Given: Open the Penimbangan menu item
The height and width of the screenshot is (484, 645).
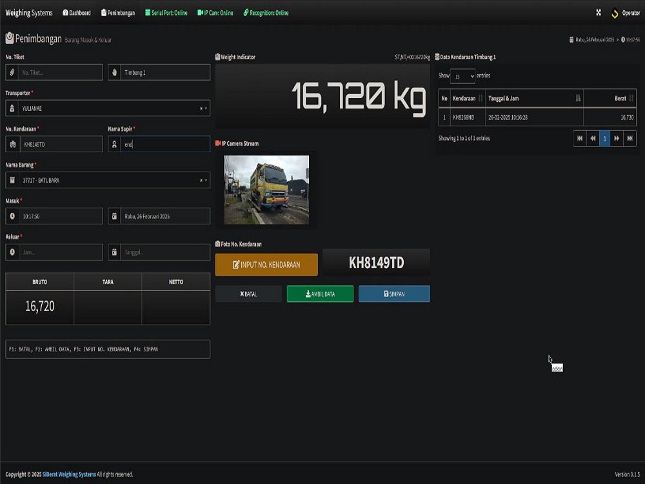Looking at the screenshot, I should [118, 13].
